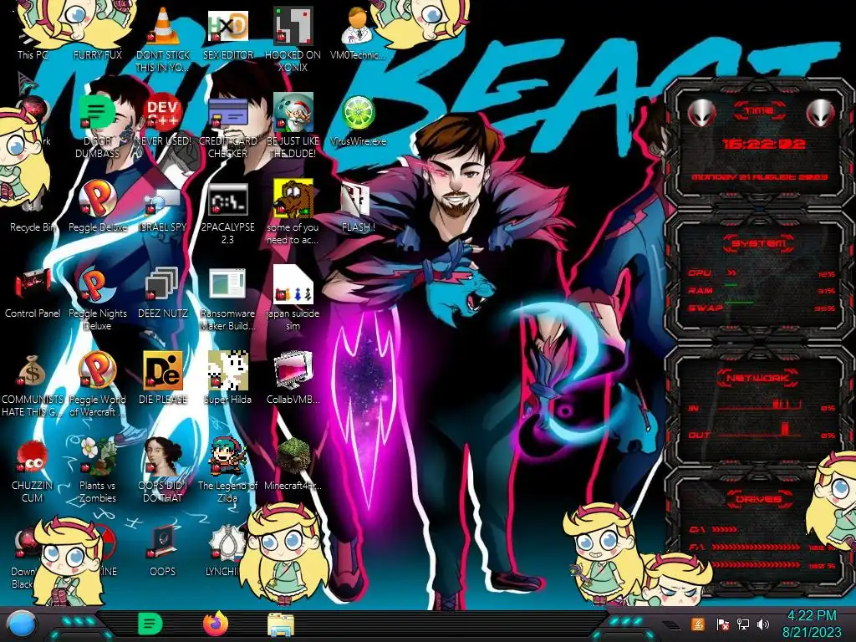Click the right alien head in TIME widget
The image size is (856, 642).
click(821, 113)
